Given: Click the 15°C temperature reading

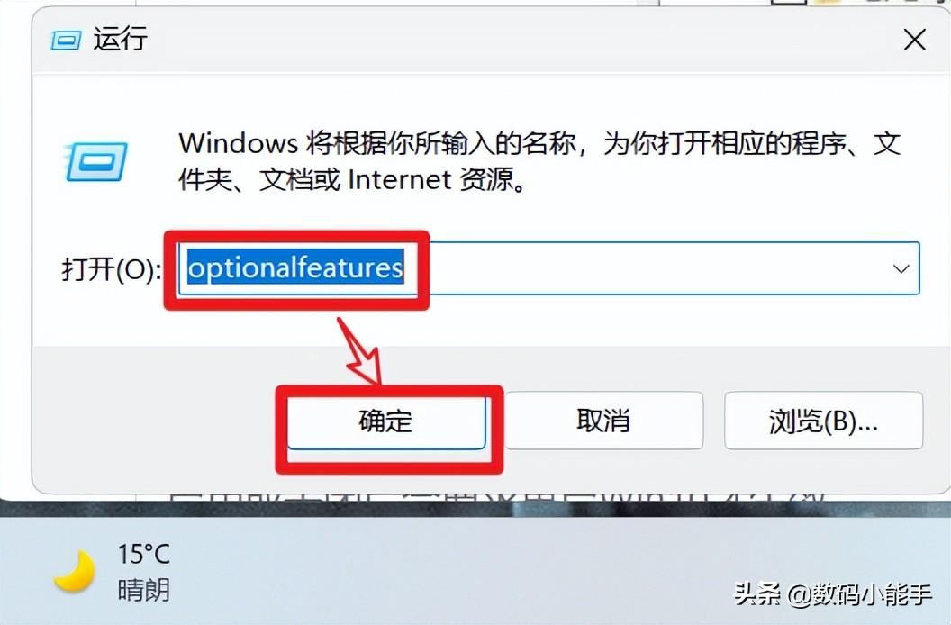Looking at the screenshot, I should pyautogui.click(x=143, y=554).
